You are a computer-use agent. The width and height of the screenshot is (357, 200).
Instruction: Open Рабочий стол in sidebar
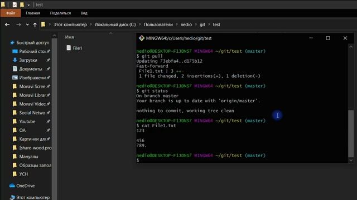point(32,52)
